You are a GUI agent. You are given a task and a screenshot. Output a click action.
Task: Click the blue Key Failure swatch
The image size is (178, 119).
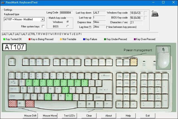pyautogui.click(x=84, y=39)
